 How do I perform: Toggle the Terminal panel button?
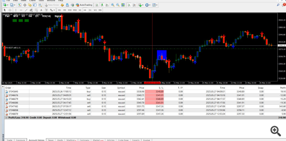(x=35, y=5)
